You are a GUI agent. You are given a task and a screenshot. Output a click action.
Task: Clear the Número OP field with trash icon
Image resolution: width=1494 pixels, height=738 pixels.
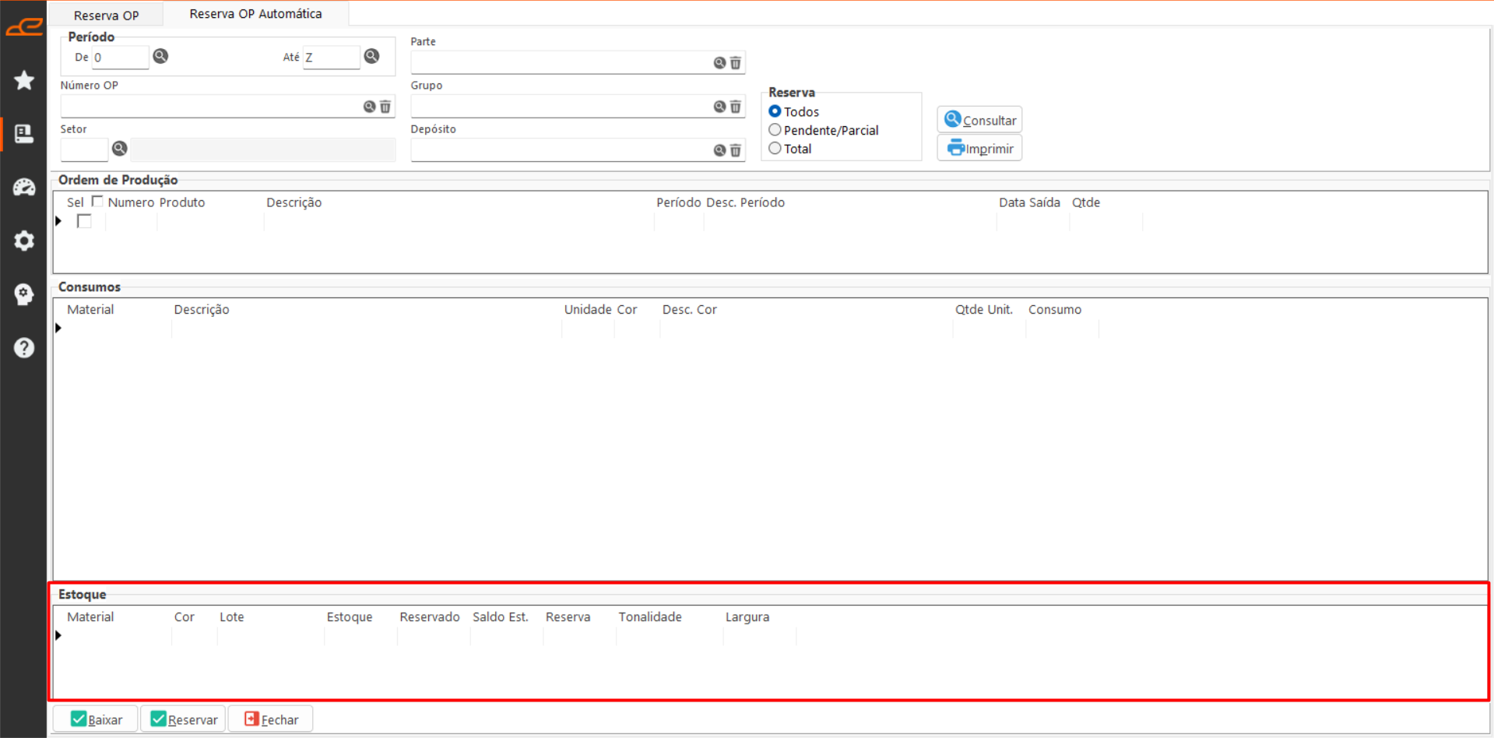[x=385, y=107]
